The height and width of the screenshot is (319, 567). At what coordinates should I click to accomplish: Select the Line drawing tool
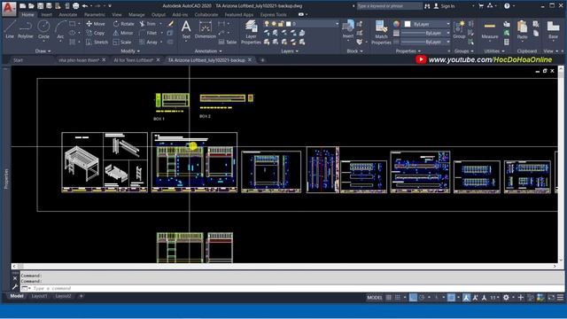[10, 29]
